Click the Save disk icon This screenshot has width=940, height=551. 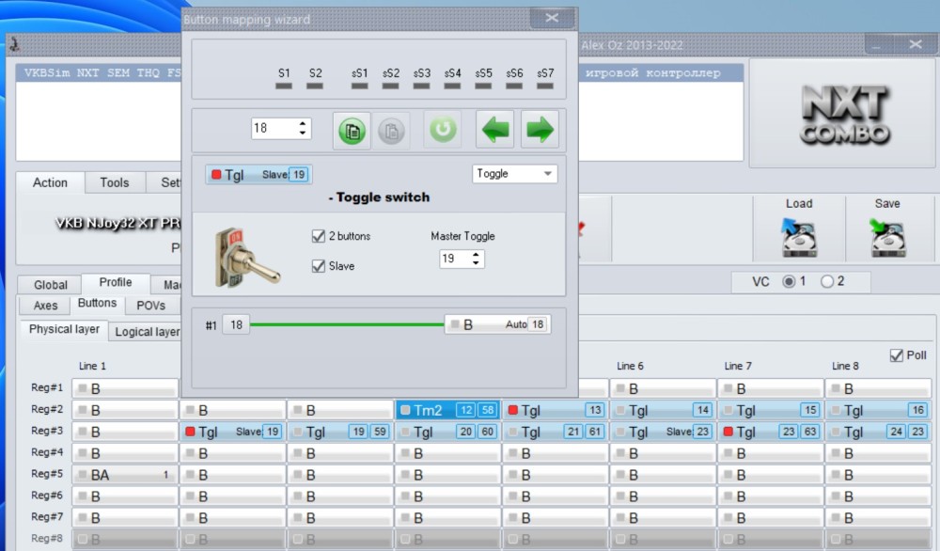(x=887, y=238)
